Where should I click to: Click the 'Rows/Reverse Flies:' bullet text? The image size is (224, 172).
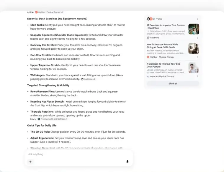coord(42,91)
